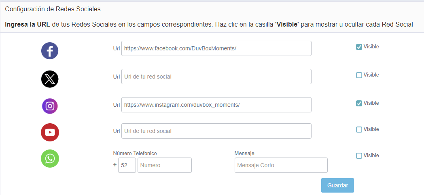This screenshot has width=424, height=195.
Task: Click the Facebook logo icon
Action: pyautogui.click(x=50, y=51)
